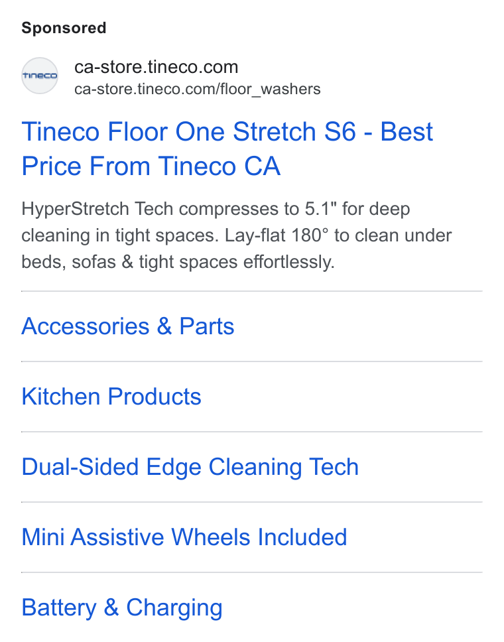Select Dual-Sided Edge Cleaning Tech link
The height and width of the screenshot is (642, 504).
pos(190,467)
